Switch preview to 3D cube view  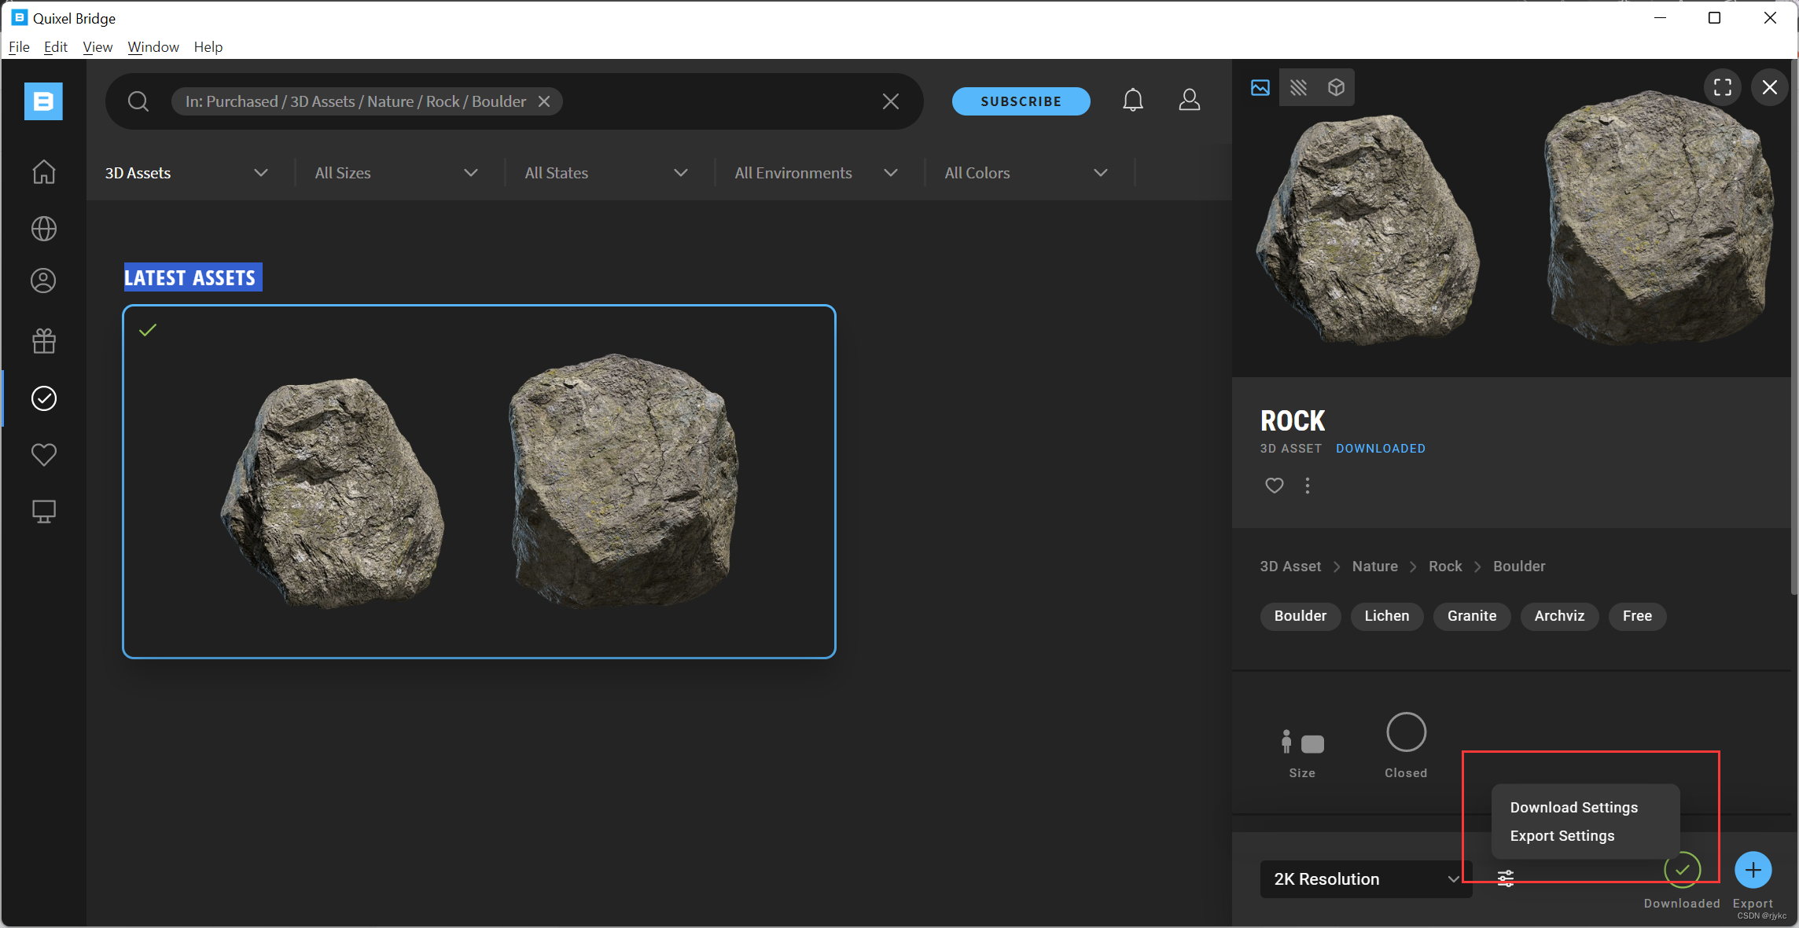tap(1336, 87)
